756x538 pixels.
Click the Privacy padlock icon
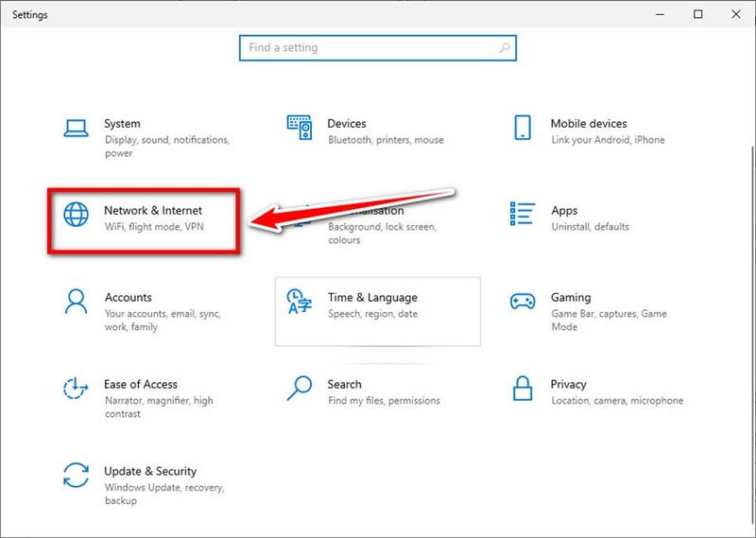(523, 389)
